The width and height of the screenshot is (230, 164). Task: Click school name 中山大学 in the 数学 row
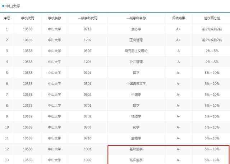(x=54, y=105)
